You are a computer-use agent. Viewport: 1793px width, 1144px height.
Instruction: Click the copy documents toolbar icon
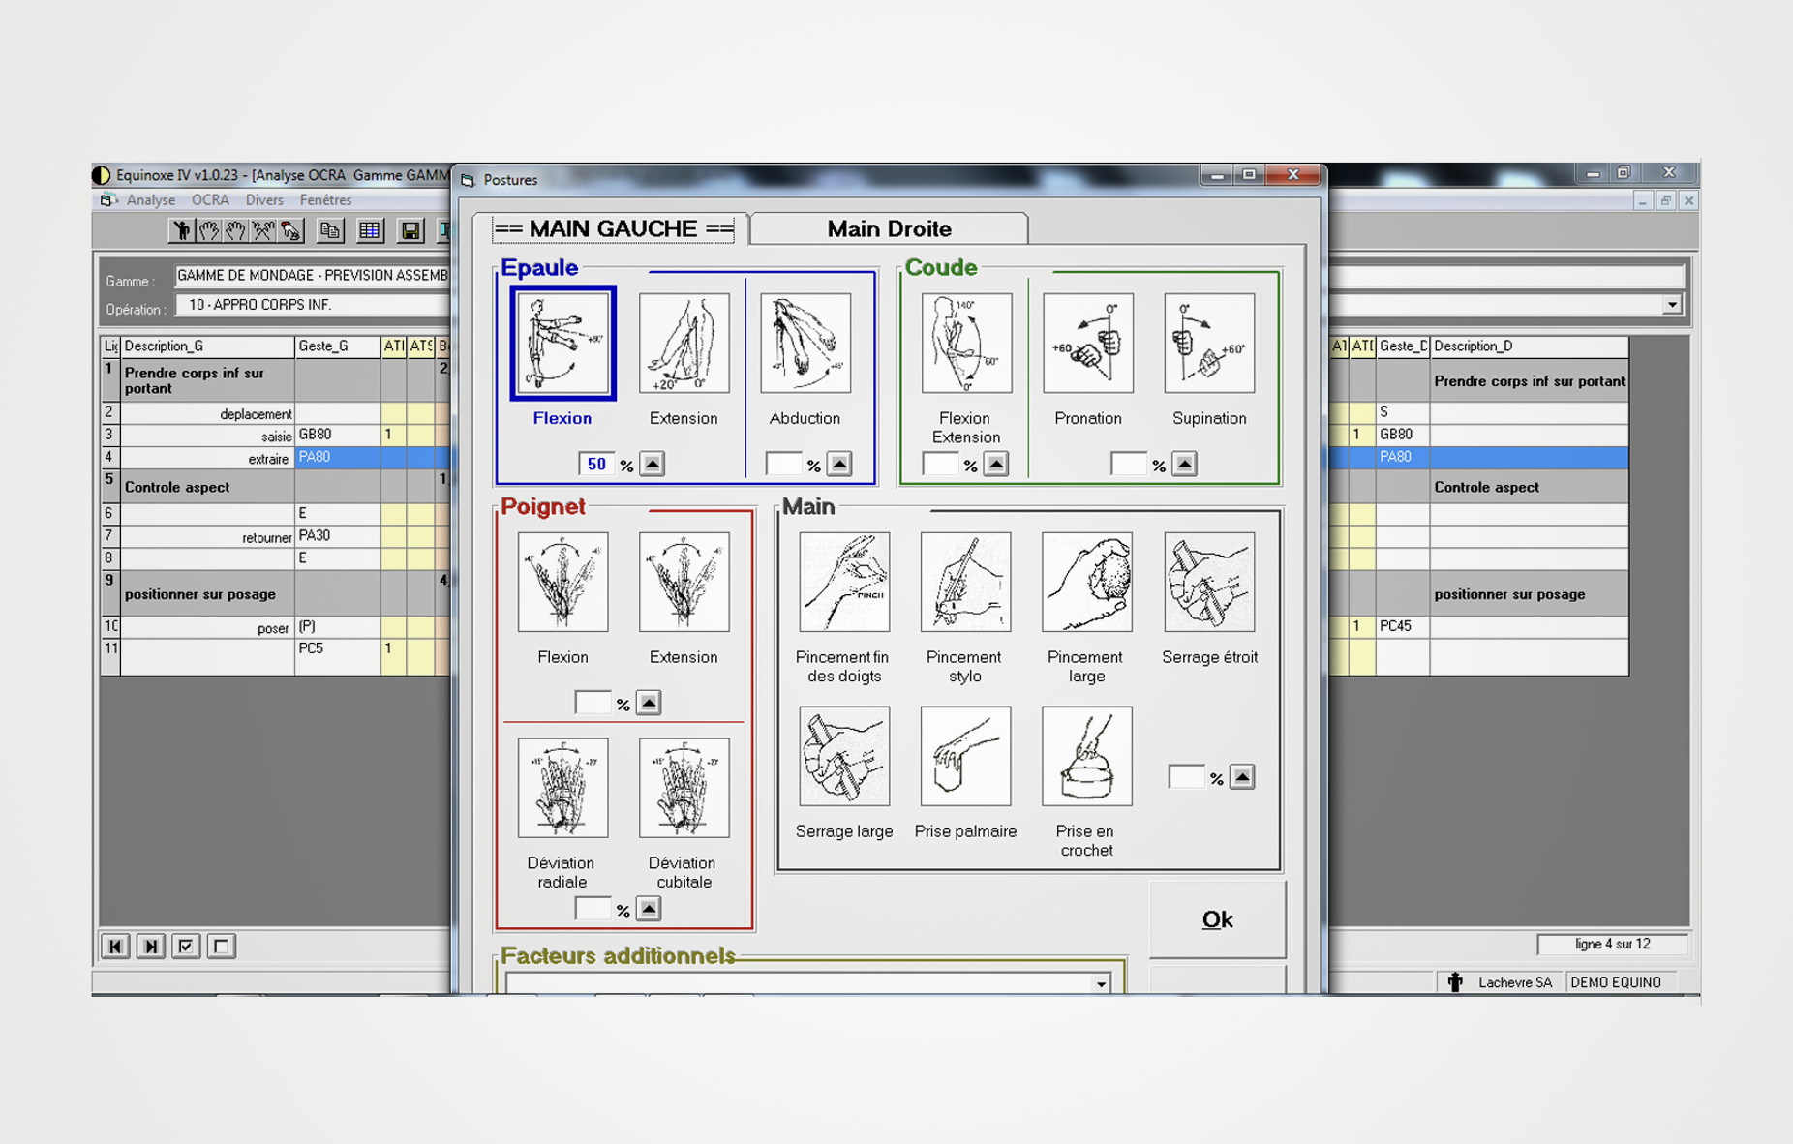(330, 230)
